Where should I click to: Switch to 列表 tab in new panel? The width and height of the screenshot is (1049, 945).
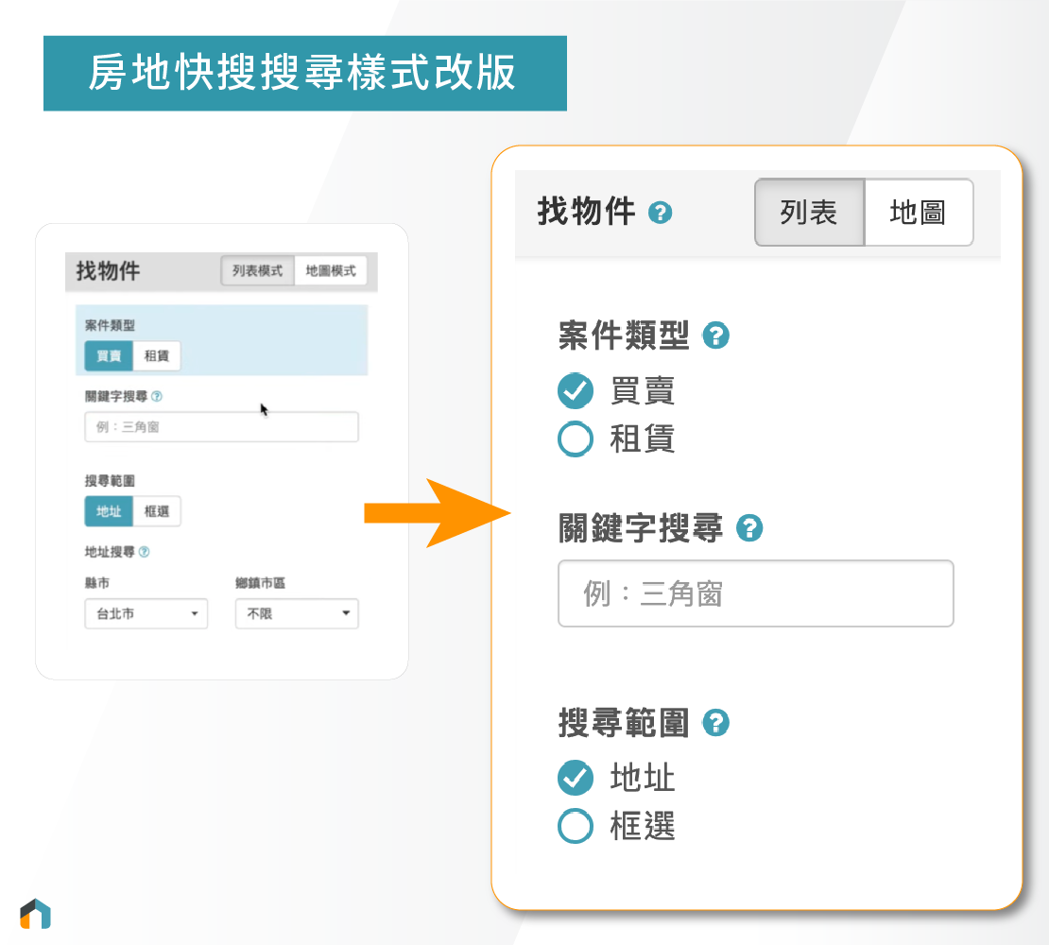[x=810, y=213]
